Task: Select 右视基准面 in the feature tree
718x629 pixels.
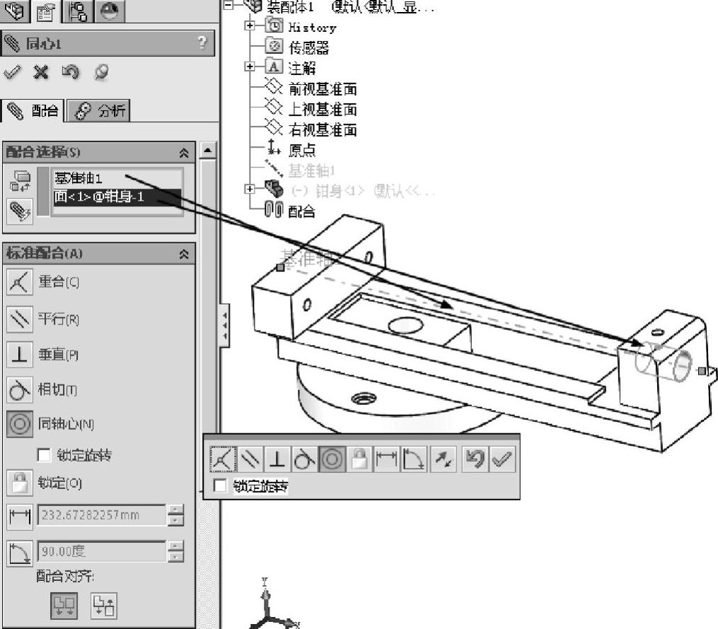Action: click(323, 130)
